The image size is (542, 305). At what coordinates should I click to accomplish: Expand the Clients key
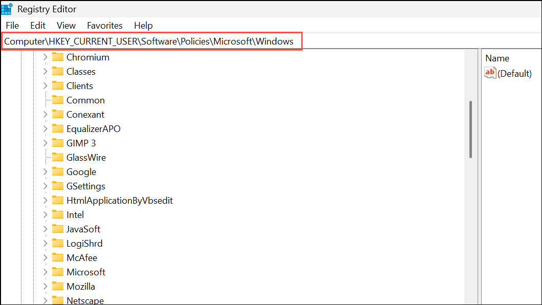point(46,86)
